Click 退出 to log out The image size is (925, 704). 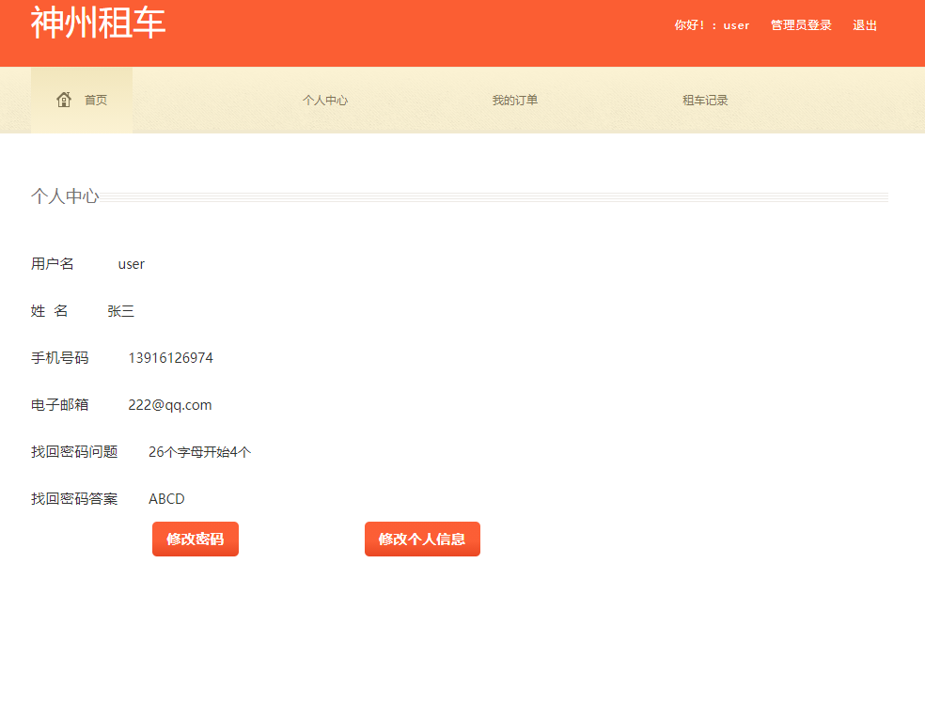click(x=864, y=25)
